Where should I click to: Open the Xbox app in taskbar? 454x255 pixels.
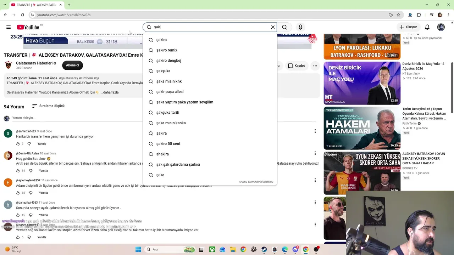point(212,249)
